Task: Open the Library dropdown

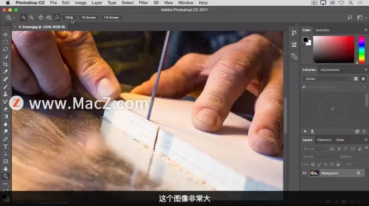Action: click(x=327, y=79)
